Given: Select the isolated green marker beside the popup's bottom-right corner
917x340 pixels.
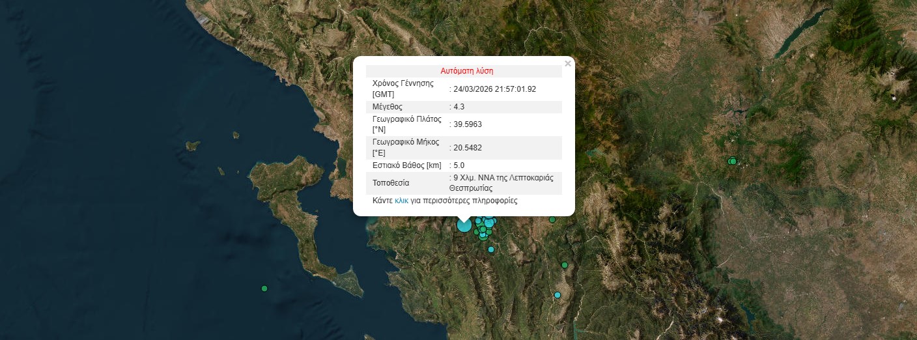Looking at the screenshot, I should click(552, 220).
